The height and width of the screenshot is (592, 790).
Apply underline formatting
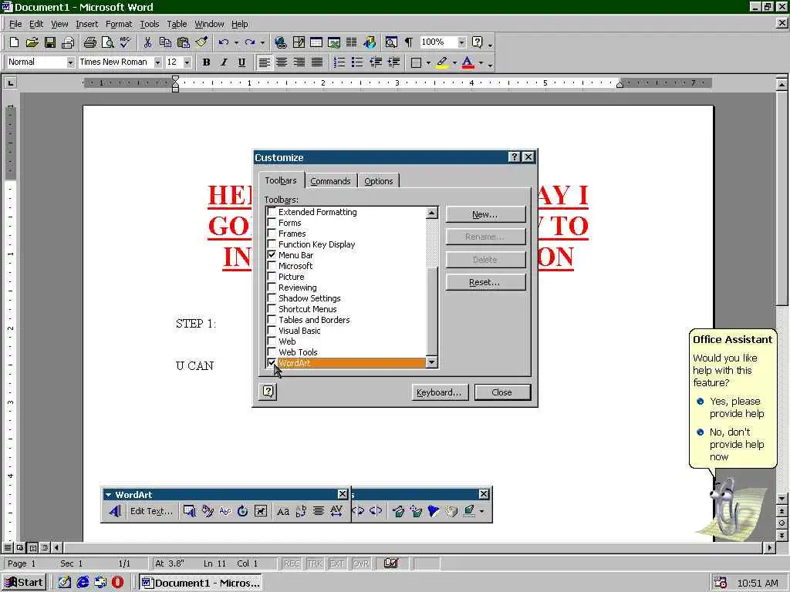241,62
